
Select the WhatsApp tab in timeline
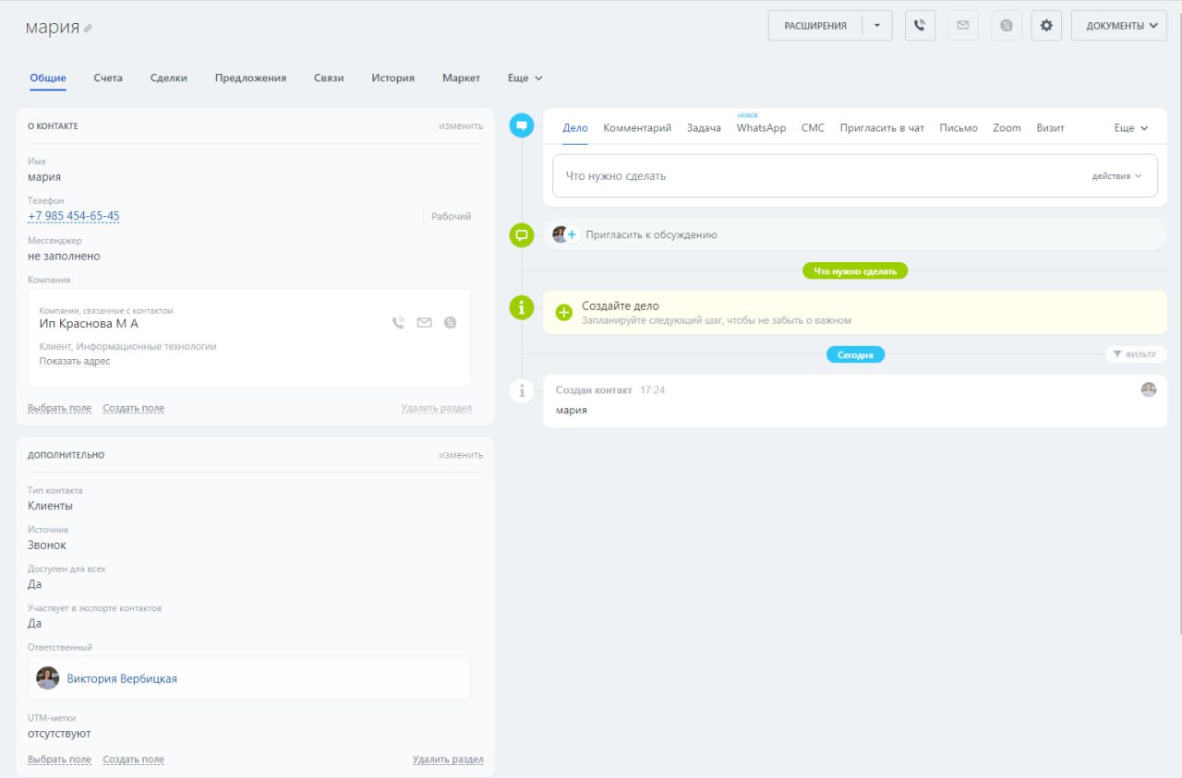(761, 128)
